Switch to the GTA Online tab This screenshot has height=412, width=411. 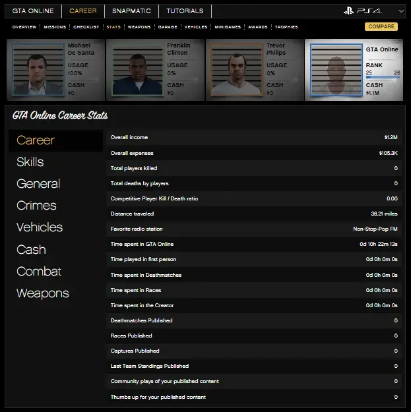coord(33,11)
